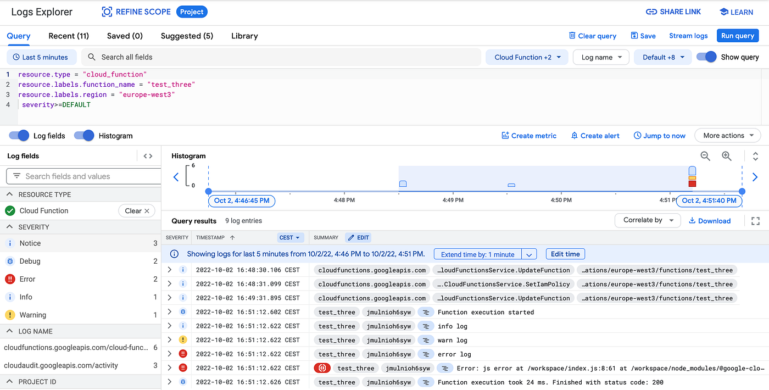Viewport: 769px width, 390px height.
Task: Open the More actions dropdown
Action: 727,135
